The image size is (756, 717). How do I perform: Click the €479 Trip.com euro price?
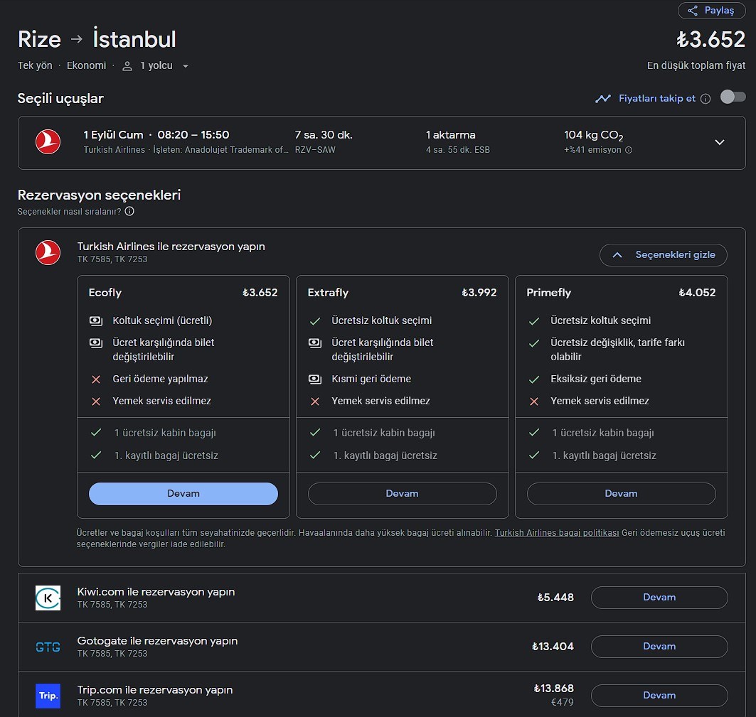(562, 703)
